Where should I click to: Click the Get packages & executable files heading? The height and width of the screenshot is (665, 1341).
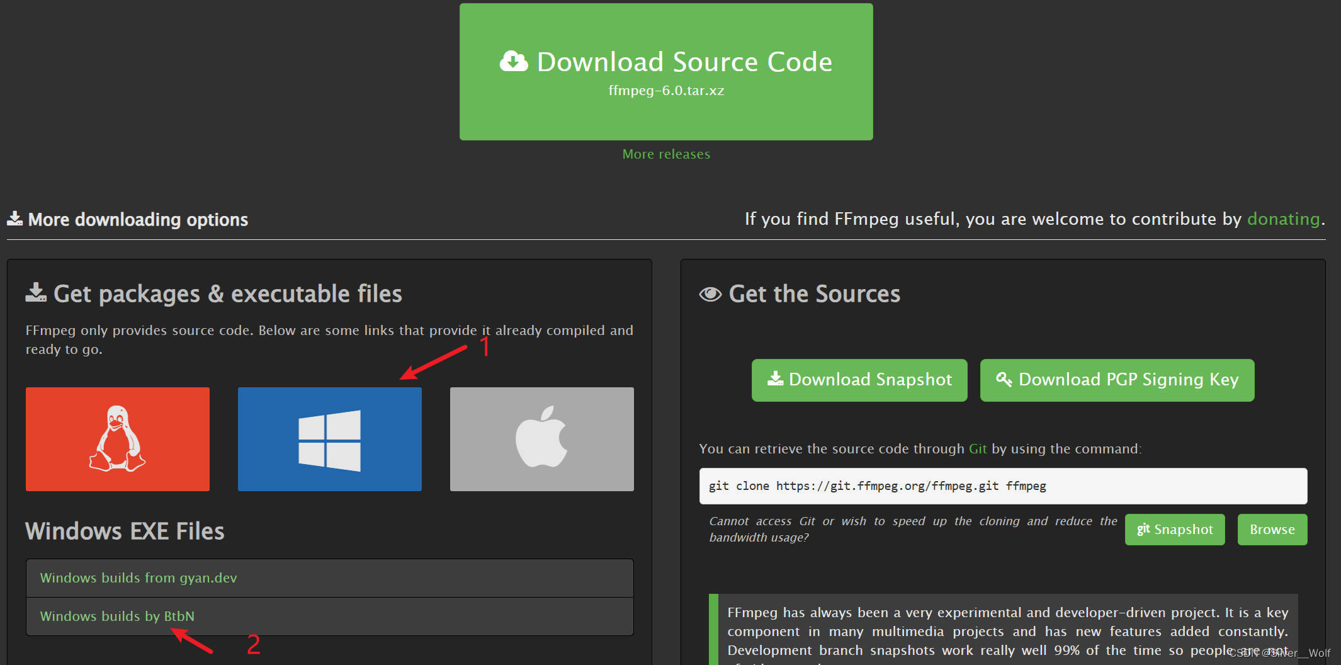point(227,294)
